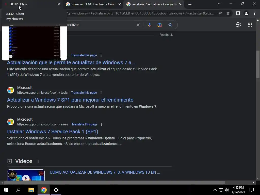Open Windows taskbar search
Viewport: 260px width, 195px height.
(x=18, y=190)
